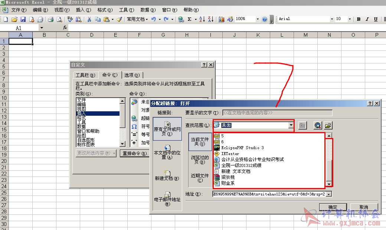Screen dimensions: 386x230
Task: Open the AutoSum dropdown arrow
Action: pos(196,19)
